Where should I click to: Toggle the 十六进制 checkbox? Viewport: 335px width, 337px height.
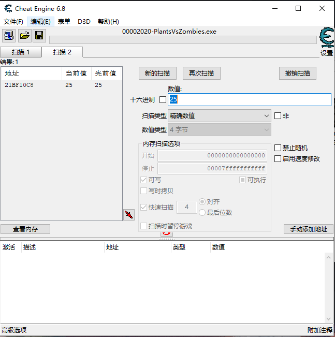163,100
